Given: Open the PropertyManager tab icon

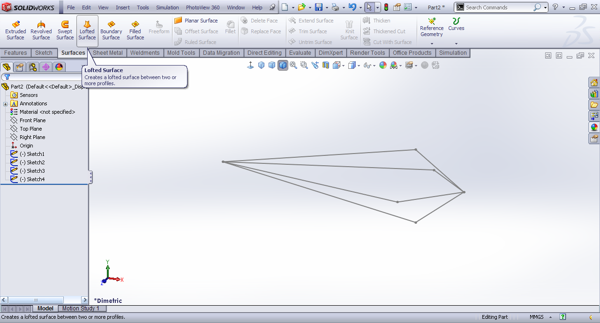Looking at the screenshot, I should click(x=20, y=67).
